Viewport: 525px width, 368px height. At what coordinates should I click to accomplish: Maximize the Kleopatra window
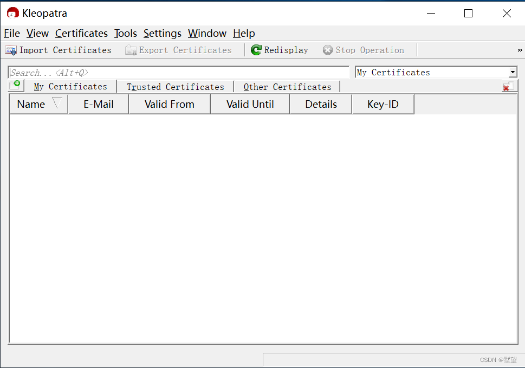(x=469, y=13)
